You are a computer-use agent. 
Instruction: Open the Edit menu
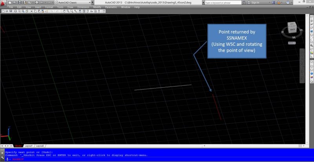point(19,7)
